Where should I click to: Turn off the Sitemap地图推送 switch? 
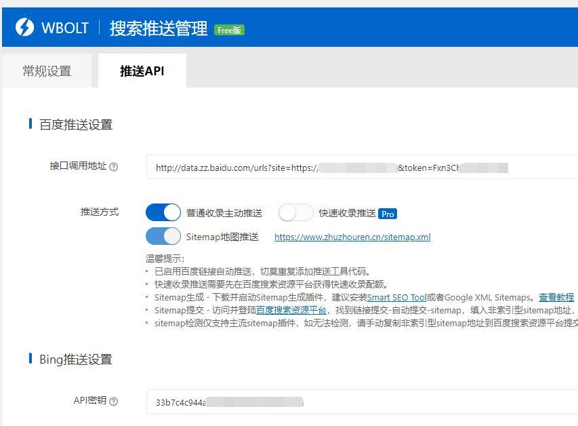pos(163,236)
